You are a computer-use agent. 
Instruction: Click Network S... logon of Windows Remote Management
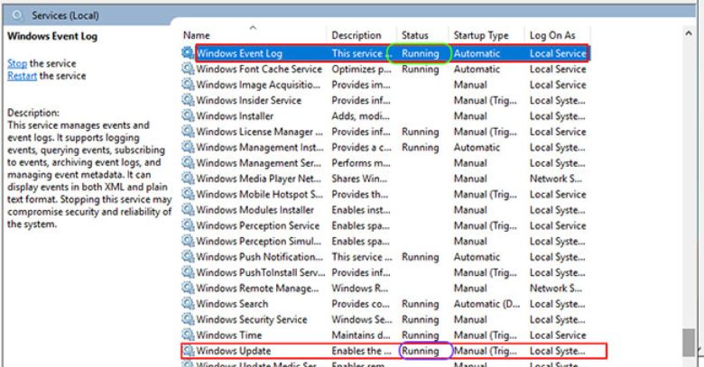[x=556, y=289]
